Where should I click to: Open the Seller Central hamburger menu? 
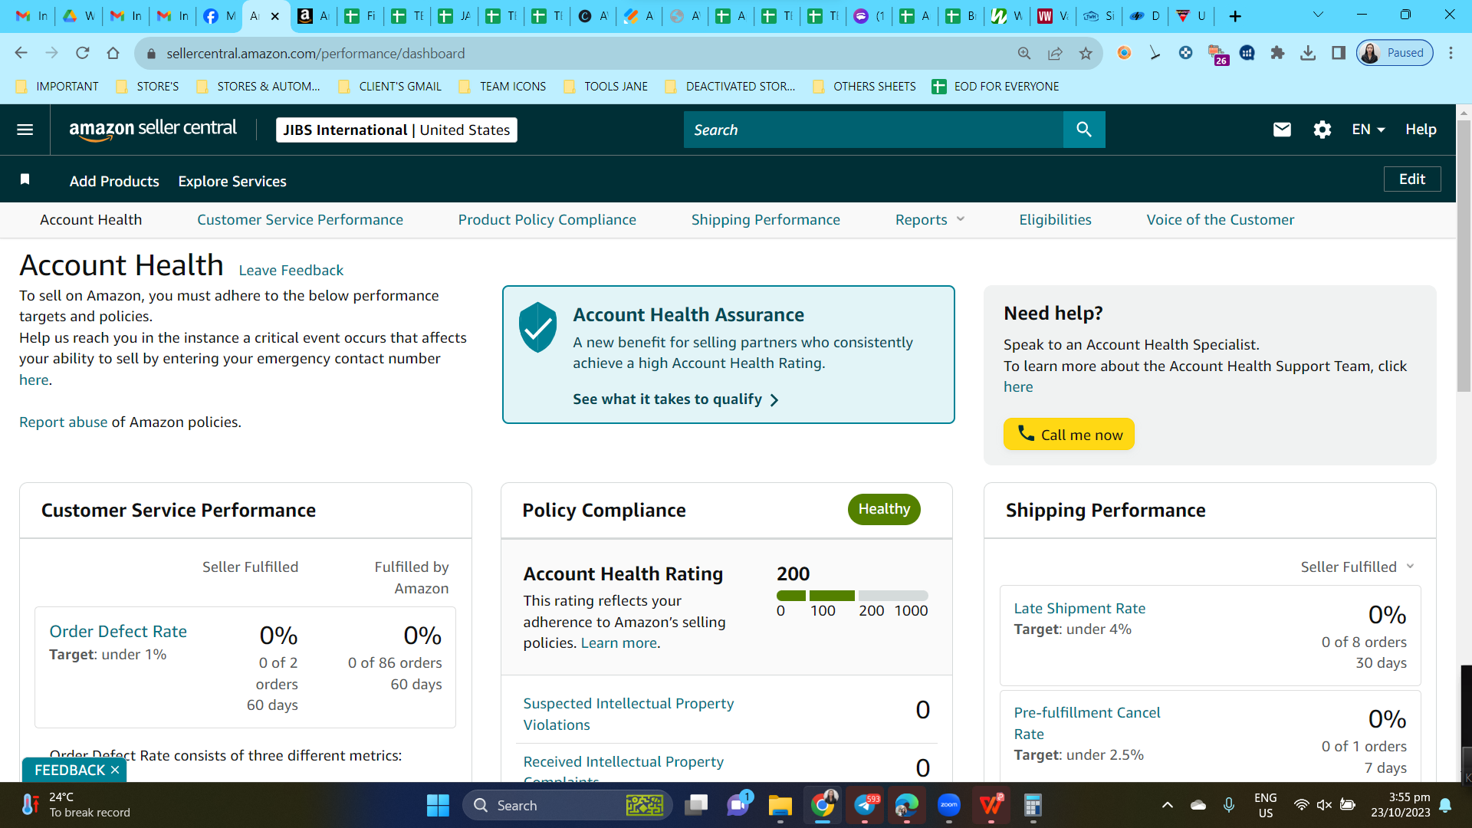(25, 130)
